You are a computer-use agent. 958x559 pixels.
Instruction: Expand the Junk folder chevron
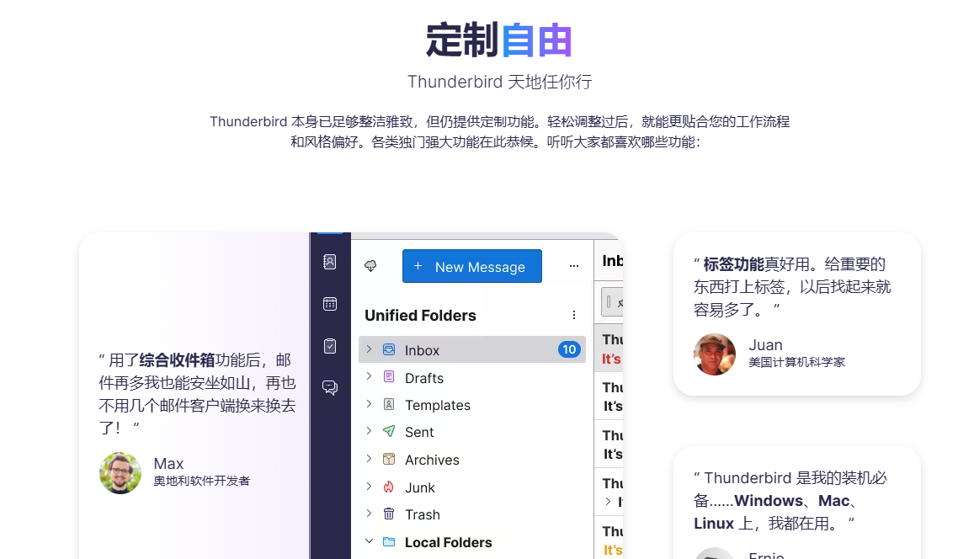pyautogui.click(x=369, y=487)
